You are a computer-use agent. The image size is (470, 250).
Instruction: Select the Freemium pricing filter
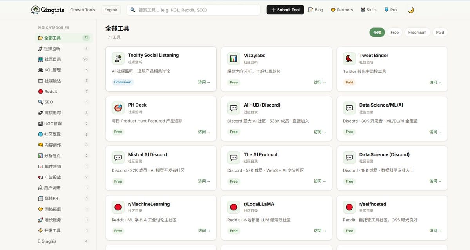pyautogui.click(x=417, y=33)
